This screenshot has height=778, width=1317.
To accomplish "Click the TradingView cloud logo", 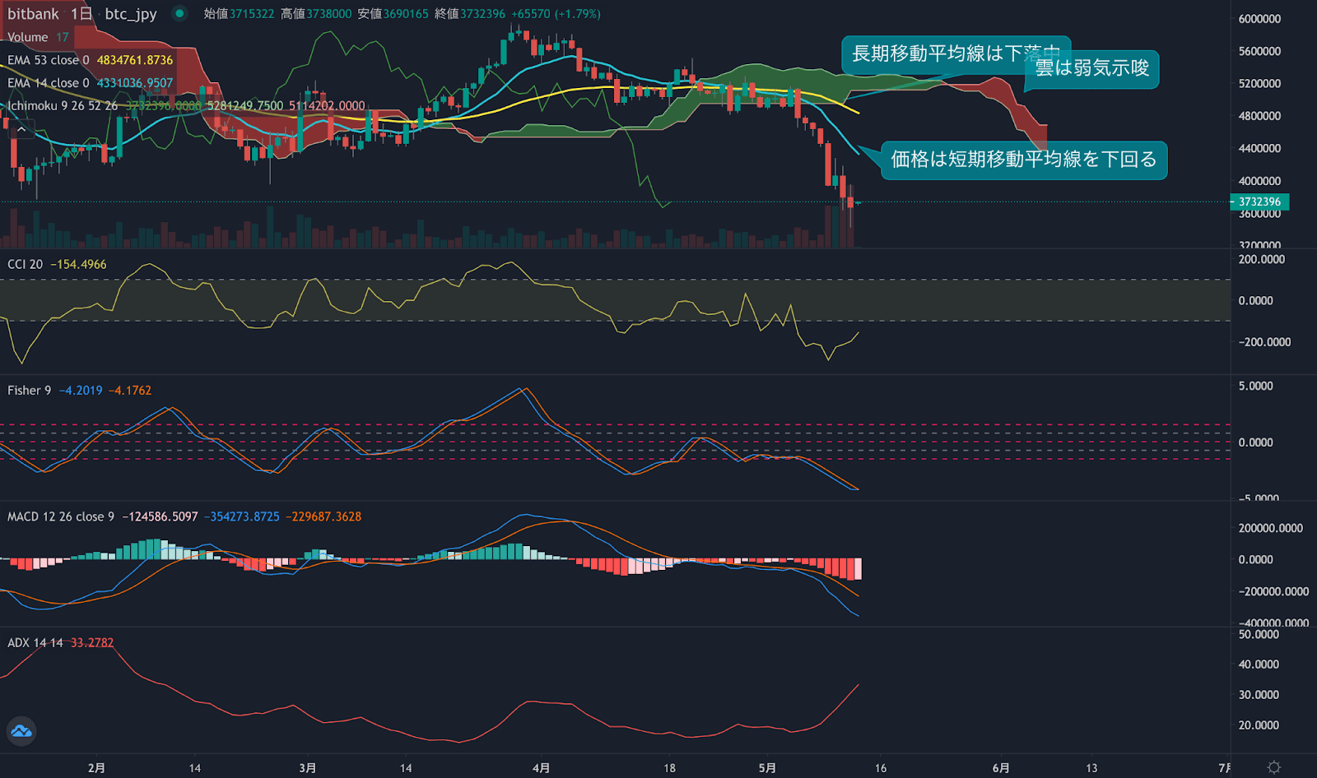I will point(21,732).
